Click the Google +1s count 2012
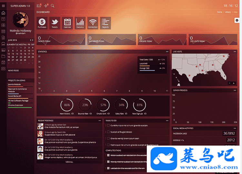Screen dimensions: 242x174 pyautogui.click(x=231, y=140)
